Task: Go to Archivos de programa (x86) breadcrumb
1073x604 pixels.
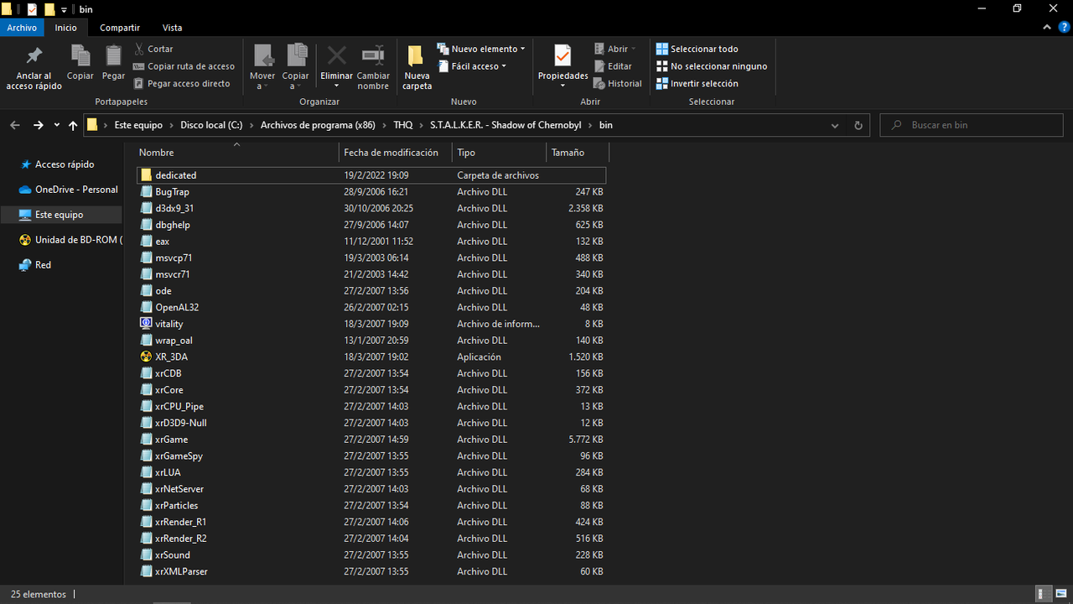Action: coord(318,125)
